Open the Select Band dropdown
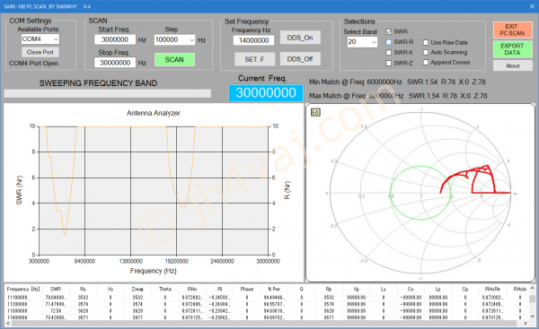 pos(362,42)
